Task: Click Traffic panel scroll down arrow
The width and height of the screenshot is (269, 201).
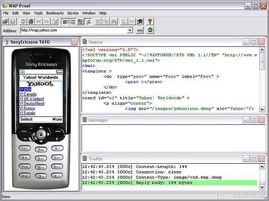Action: click(262, 187)
